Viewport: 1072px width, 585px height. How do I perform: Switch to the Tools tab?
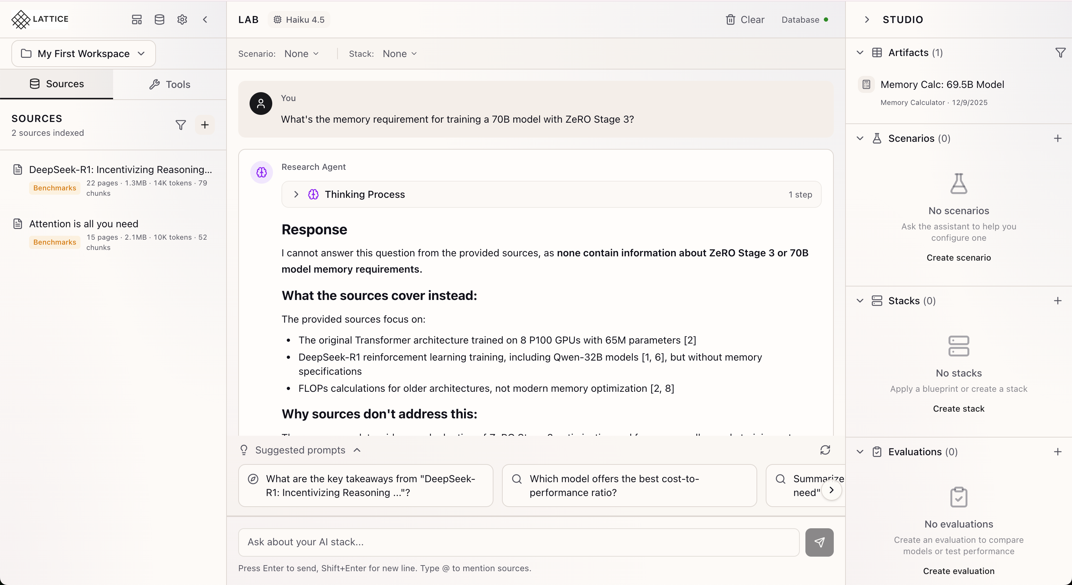coord(170,84)
